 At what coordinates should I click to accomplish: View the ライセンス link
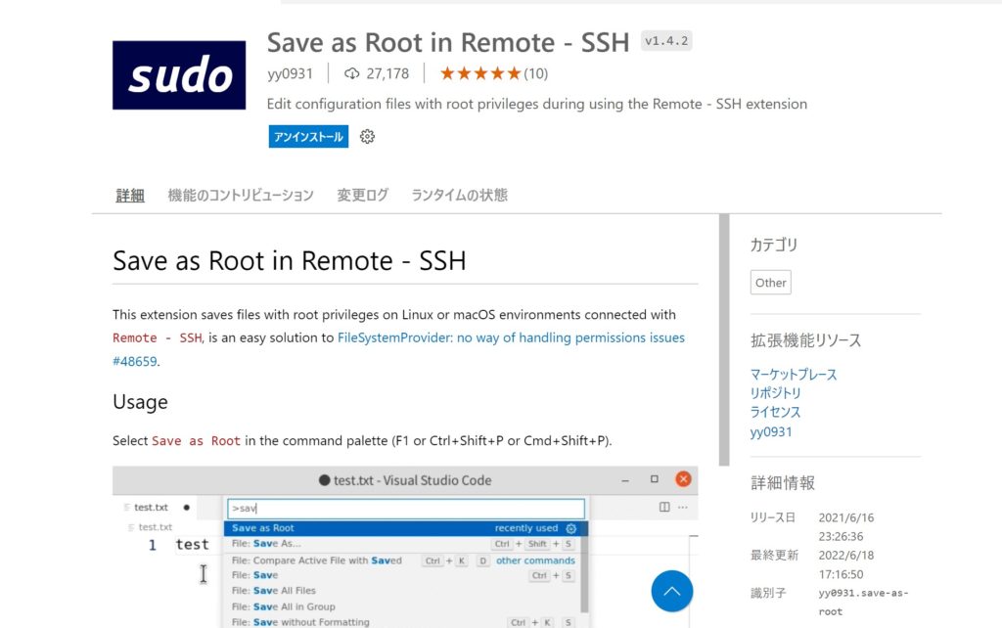click(x=775, y=412)
